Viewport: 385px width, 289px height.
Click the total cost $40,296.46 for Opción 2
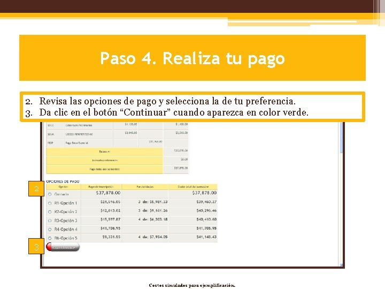206,211
